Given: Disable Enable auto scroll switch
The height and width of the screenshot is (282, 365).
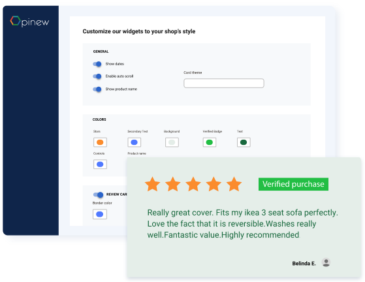Looking at the screenshot, I should click(97, 76).
